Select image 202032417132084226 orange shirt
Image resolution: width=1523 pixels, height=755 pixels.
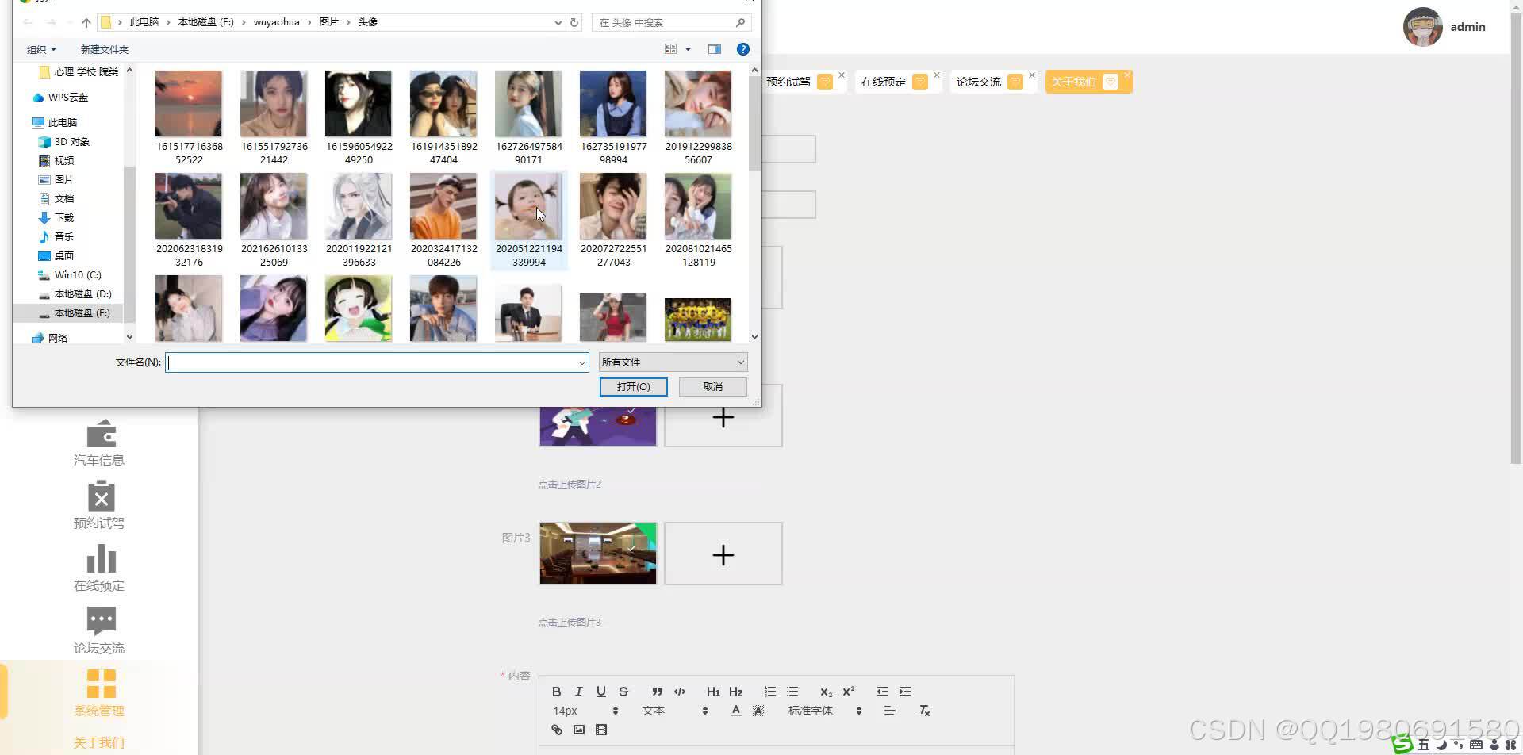(x=443, y=221)
